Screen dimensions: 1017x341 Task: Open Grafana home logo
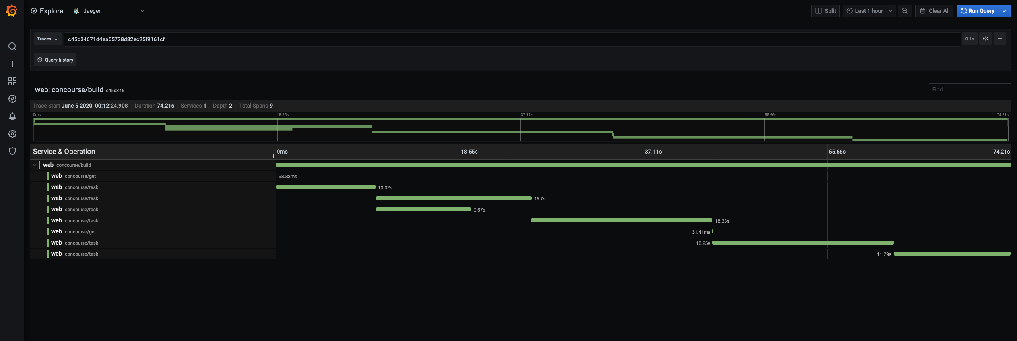pos(12,11)
